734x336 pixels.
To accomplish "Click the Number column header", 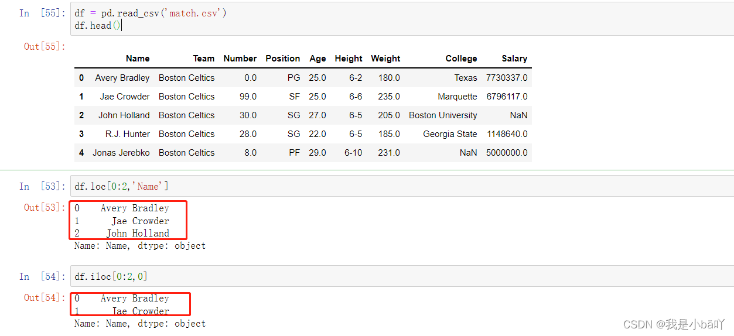I will pyautogui.click(x=240, y=59).
